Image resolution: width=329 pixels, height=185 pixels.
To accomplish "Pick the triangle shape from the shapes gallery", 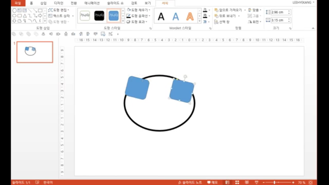I will click(x=25, y=16).
